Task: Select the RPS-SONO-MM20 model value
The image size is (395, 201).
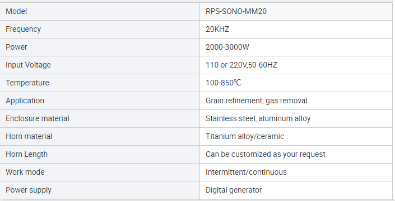Action: point(236,11)
